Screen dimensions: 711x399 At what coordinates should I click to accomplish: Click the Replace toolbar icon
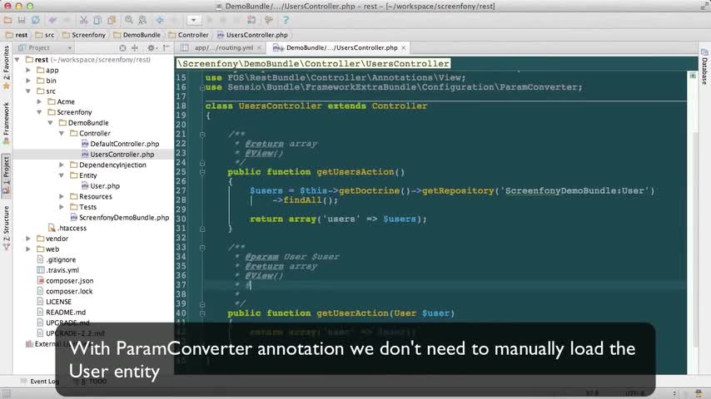[x=142, y=20]
